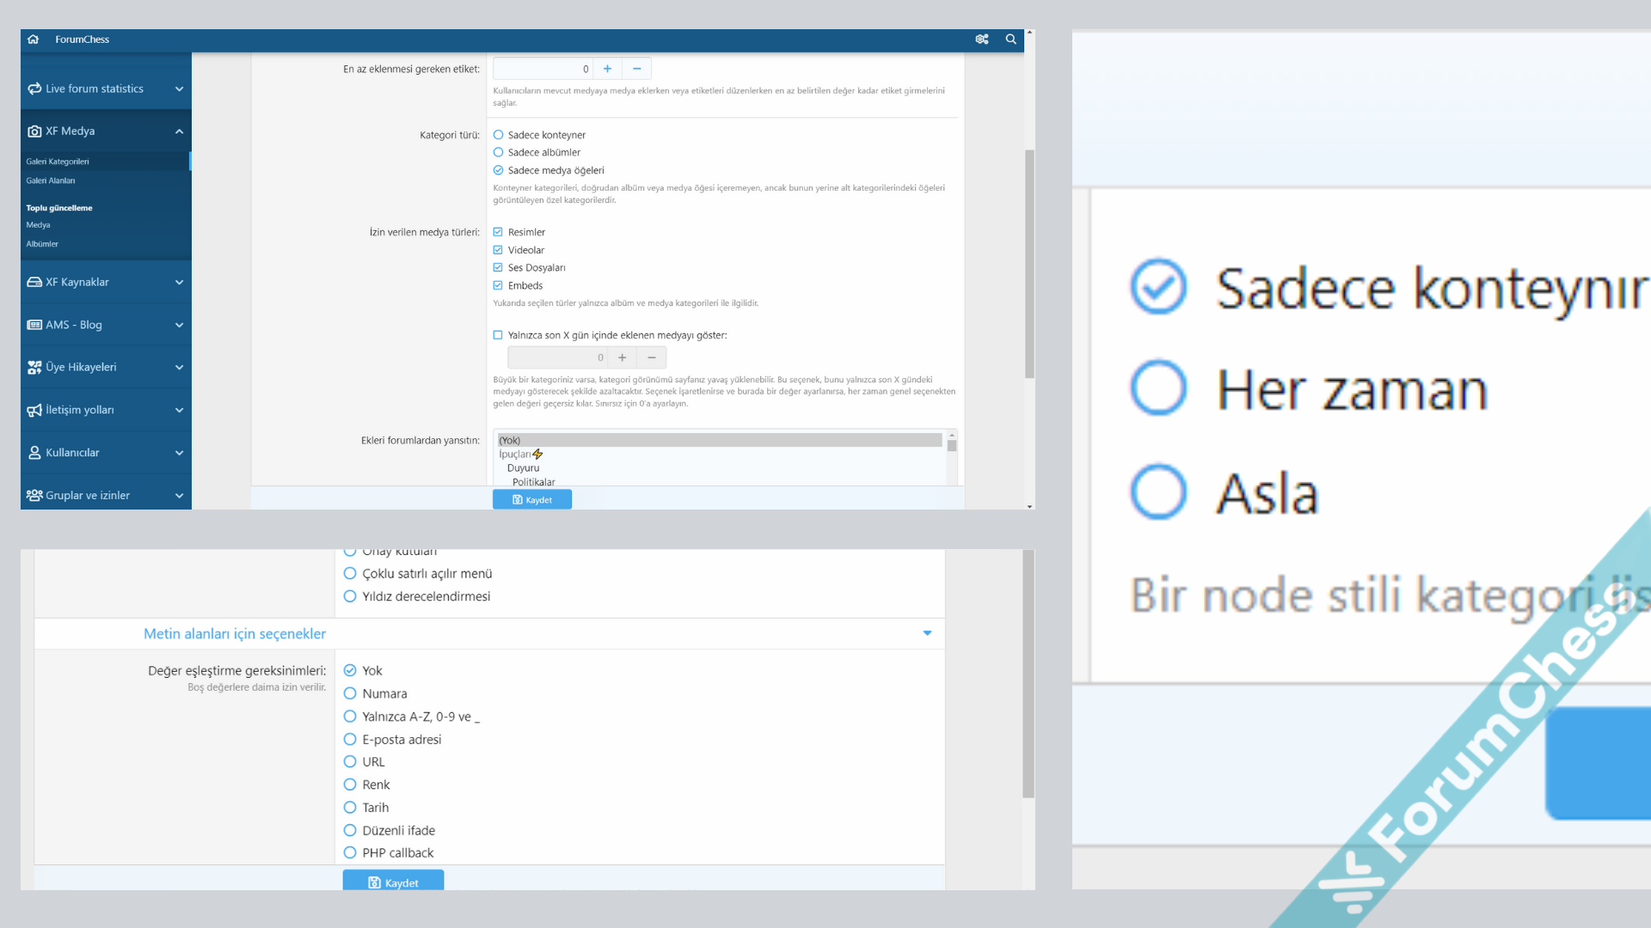Viewport: 1651px width, 928px height.
Task: Uncheck the Videolar media type checkbox
Action: [498, 250]
